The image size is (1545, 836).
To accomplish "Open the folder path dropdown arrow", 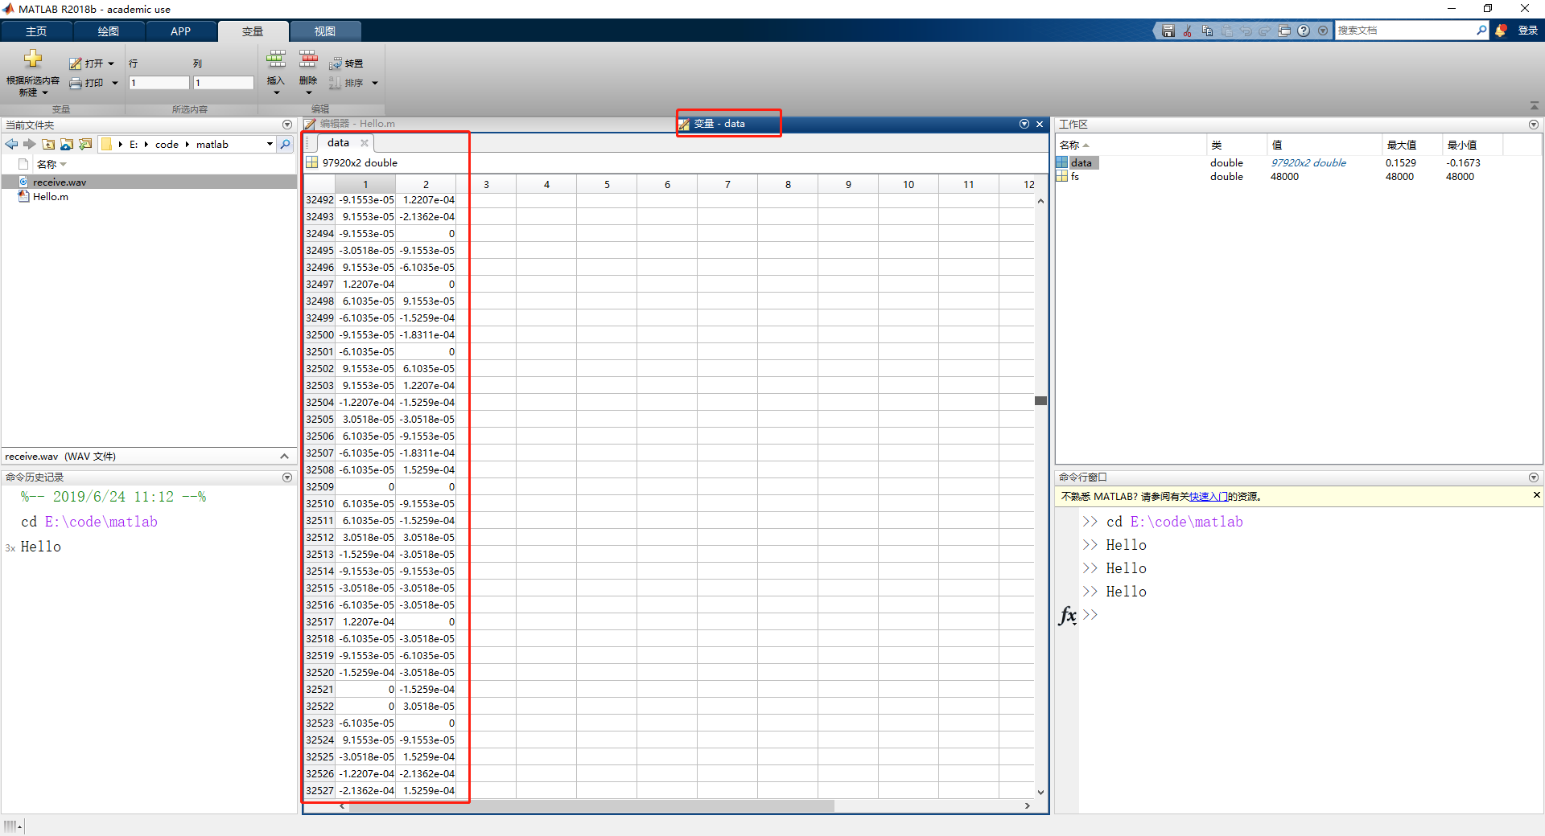I will pos(270,145).
